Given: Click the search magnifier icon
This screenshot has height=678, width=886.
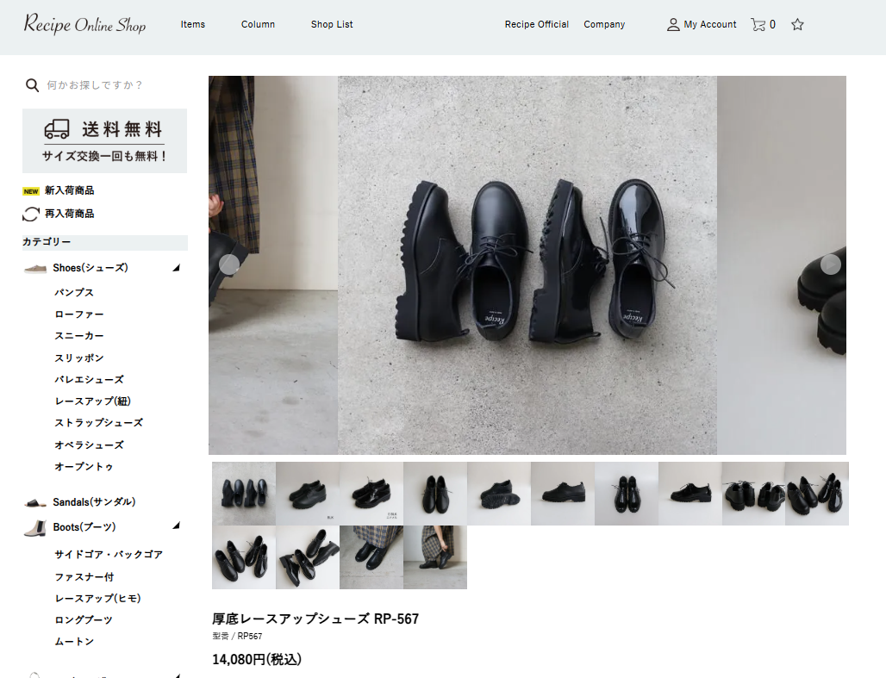Looking at the screenshot, I should pos(32,85).
